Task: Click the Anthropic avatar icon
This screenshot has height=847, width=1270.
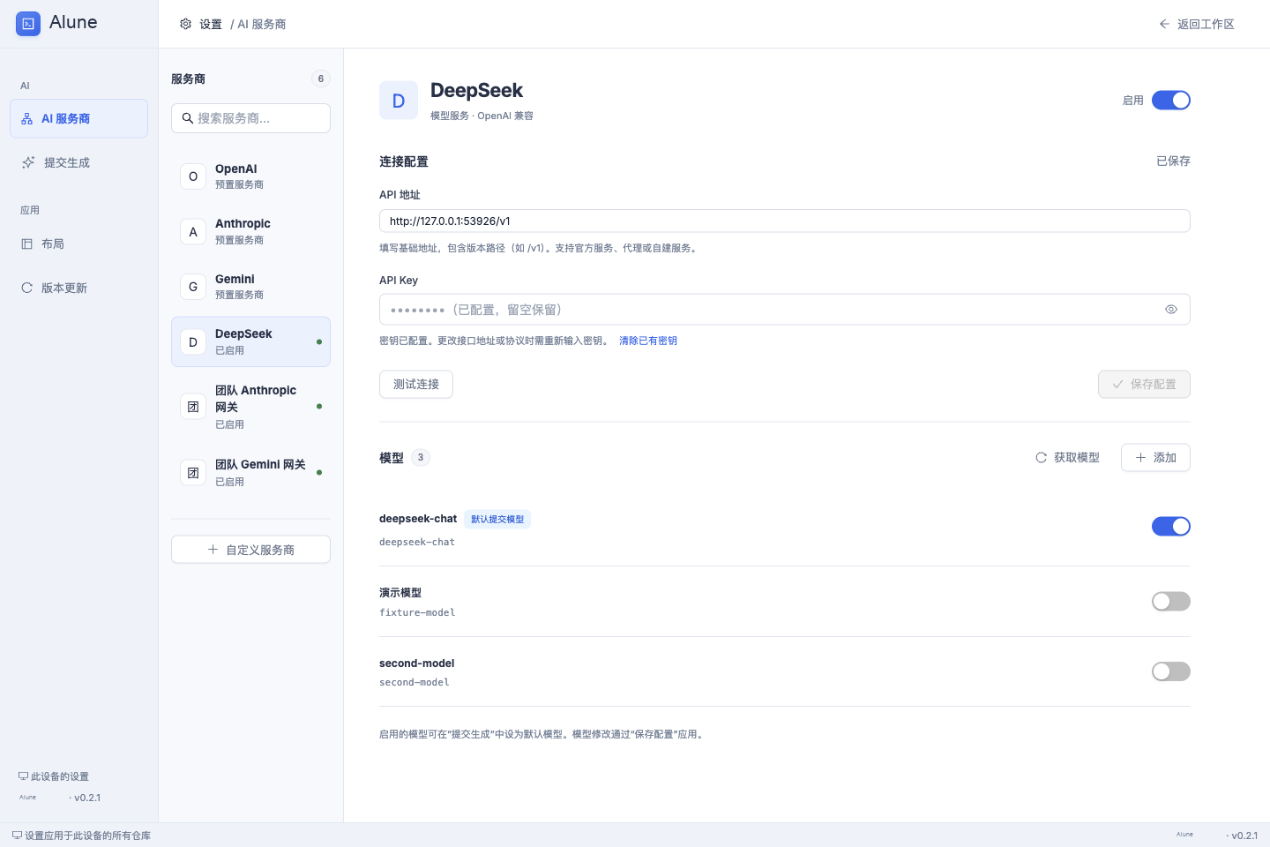Action: point(193,232)
